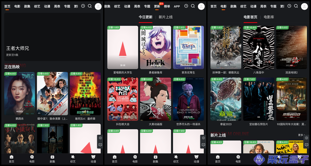Image resolution: width=311 pixels, height=166 pixels.
Task: Select 综艺 in left screen top navigation
Action: [x=37, y=6]
